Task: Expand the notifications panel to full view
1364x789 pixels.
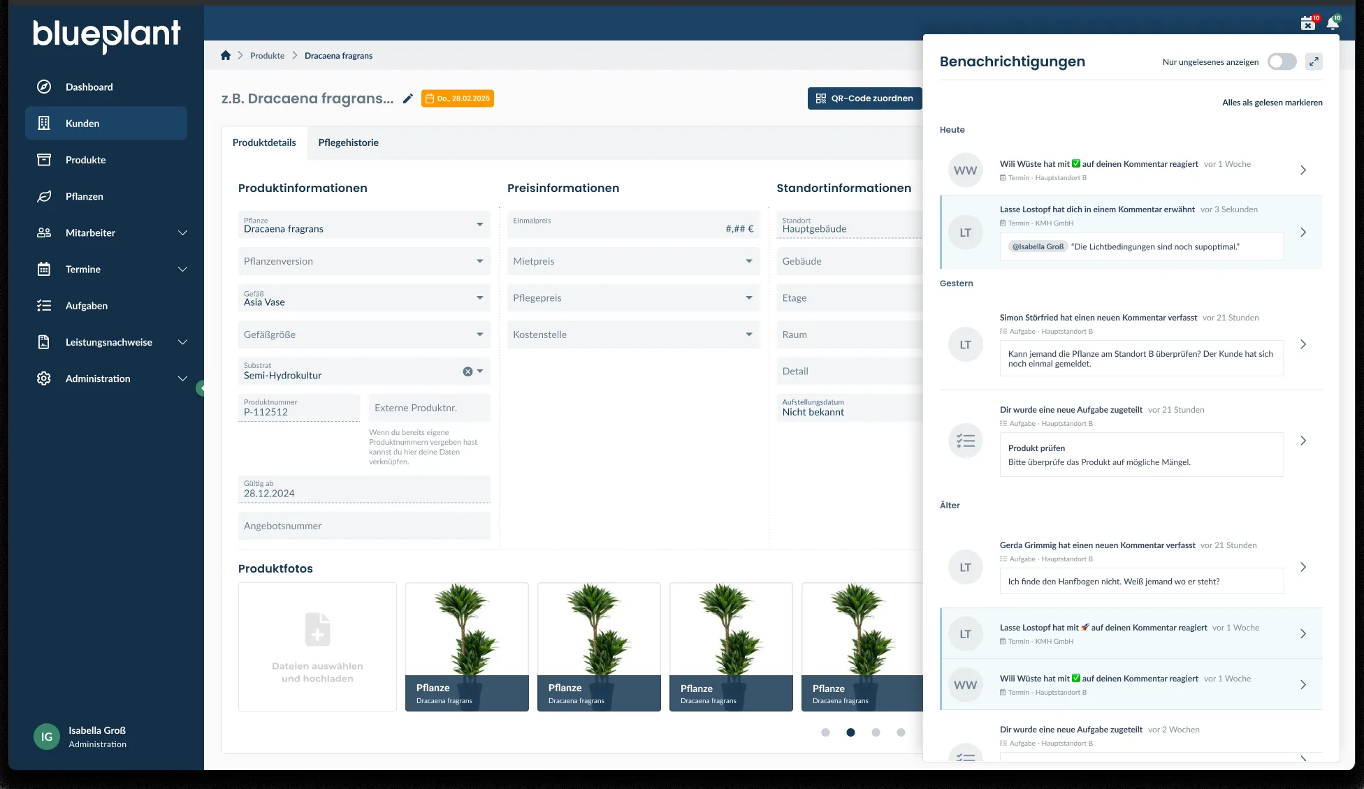Action: pyautogui.click(x=1314, y=61)
